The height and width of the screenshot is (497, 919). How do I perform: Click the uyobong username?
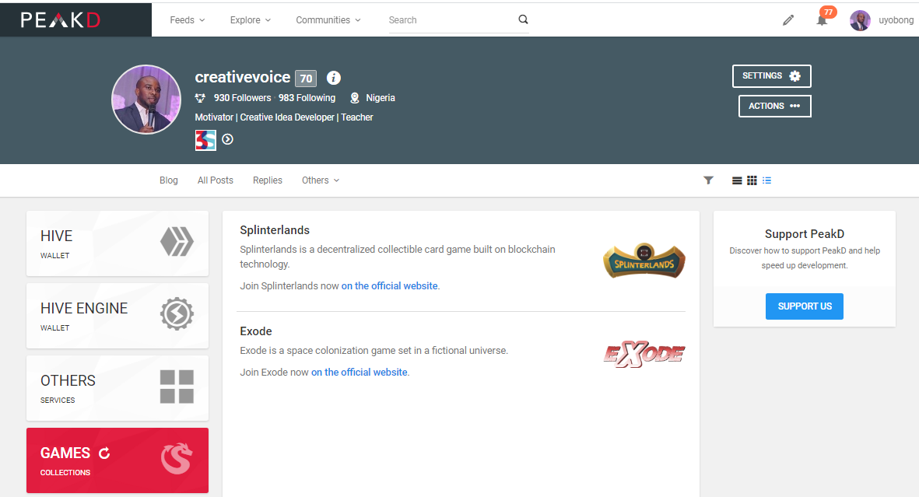click(896, 20)
